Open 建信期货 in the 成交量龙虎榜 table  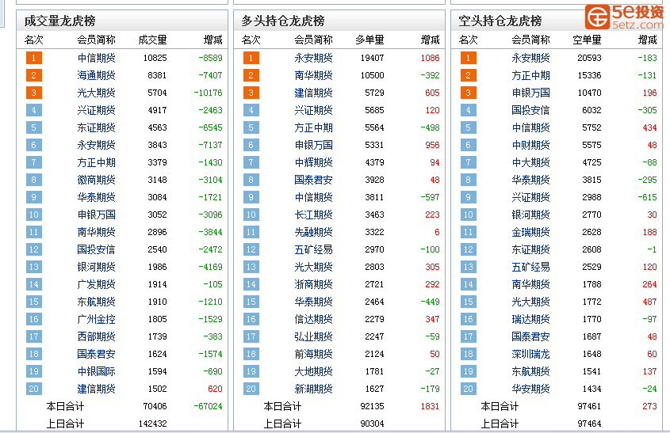pyautogui.click(x=96, y=389)
